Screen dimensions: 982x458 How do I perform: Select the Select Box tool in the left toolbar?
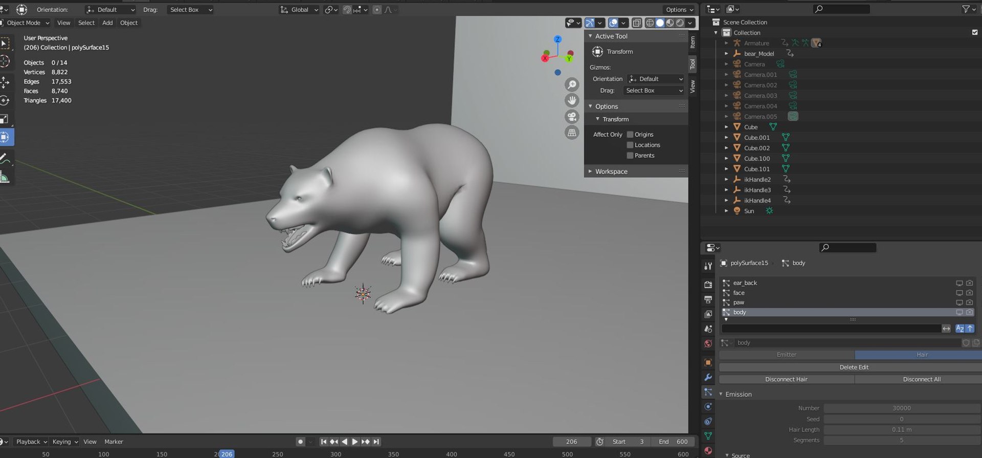5,43
